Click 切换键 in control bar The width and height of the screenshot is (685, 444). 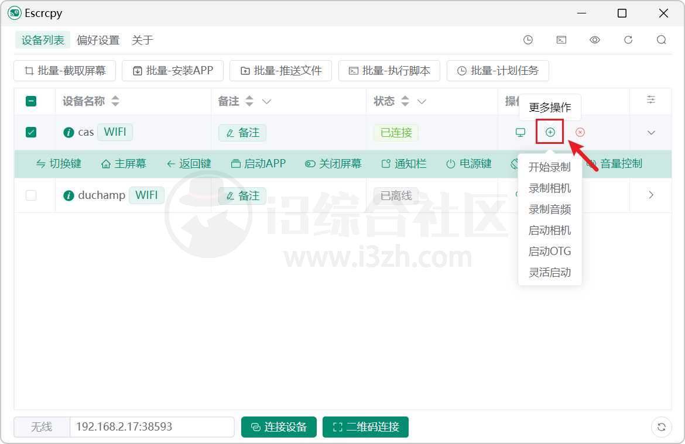pyautogui.click(x=59, y=164)
